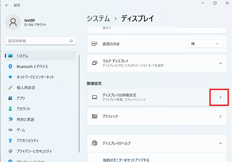Image resolution: width=232 pixels, height=162 pixels.
Task: Open アクセシビリティ settings page
Action: click(x=40, y=140)
